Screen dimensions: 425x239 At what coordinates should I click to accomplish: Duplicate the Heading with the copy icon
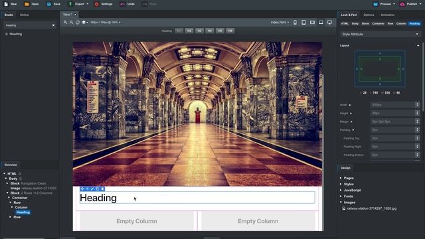click(x=98, y=189)
